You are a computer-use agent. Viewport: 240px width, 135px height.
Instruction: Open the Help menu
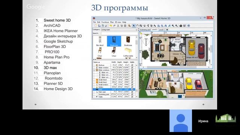tap(124, 22)
